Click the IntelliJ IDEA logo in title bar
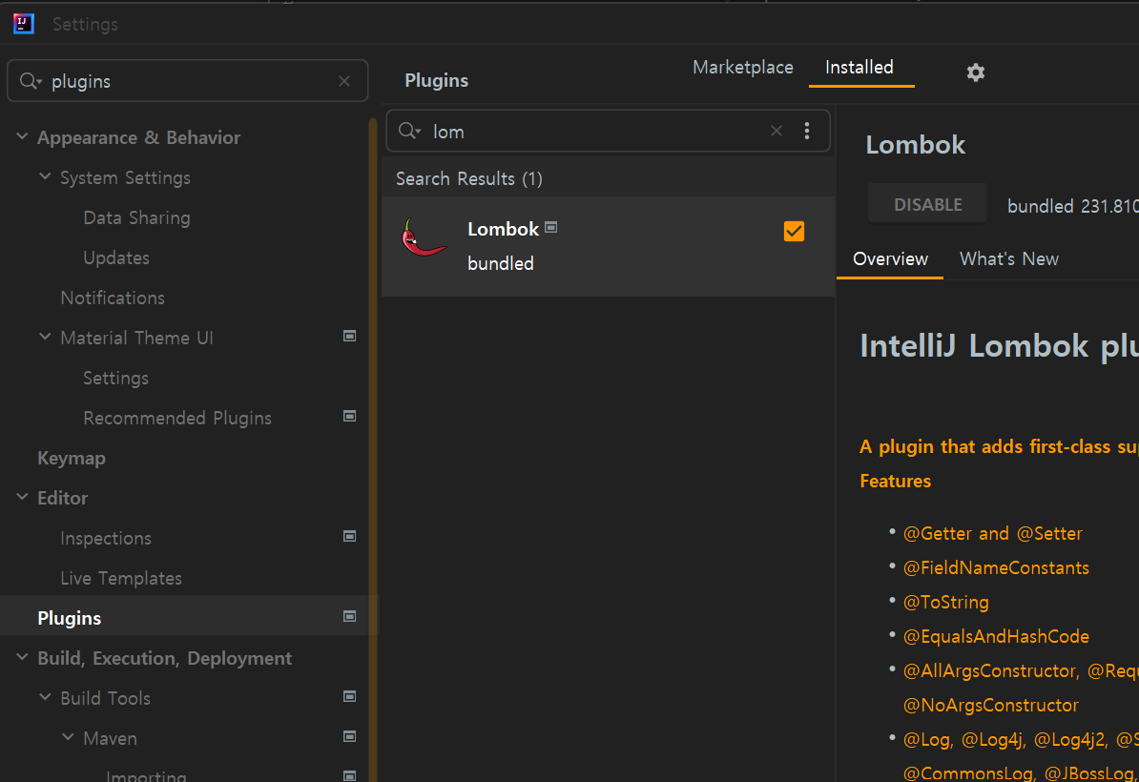The height and width of the screenshot is (782, 1139). click(x=23, y=23)
